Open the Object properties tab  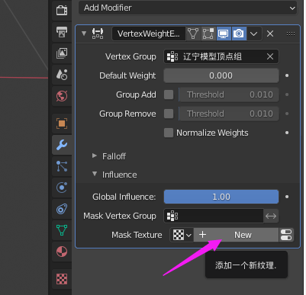[62, 123]
